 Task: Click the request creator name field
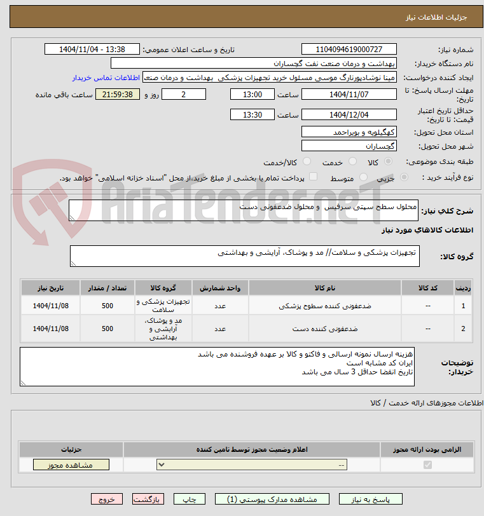pyautogui.click(x=269, y=78)
